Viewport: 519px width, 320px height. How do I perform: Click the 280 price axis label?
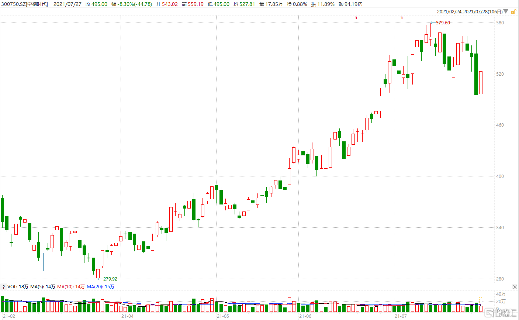500,279
